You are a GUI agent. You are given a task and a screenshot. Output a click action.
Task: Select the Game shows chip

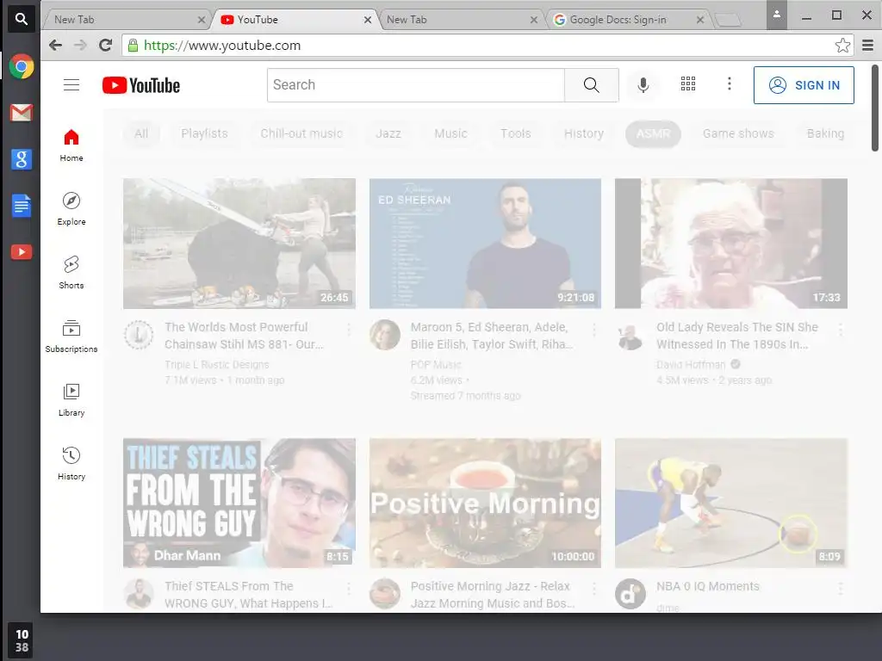[738, 133]
